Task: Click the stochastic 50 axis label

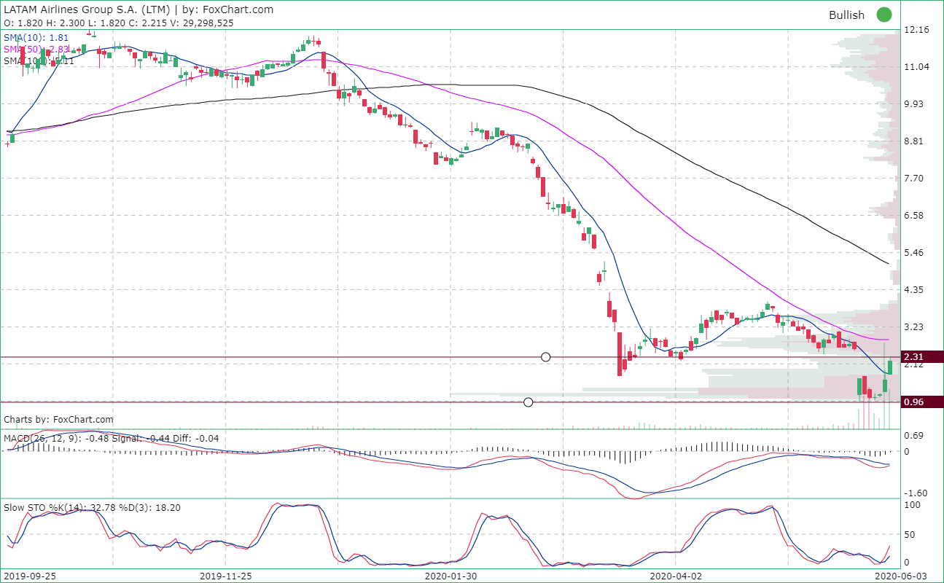Action: (x=910, y=536)
